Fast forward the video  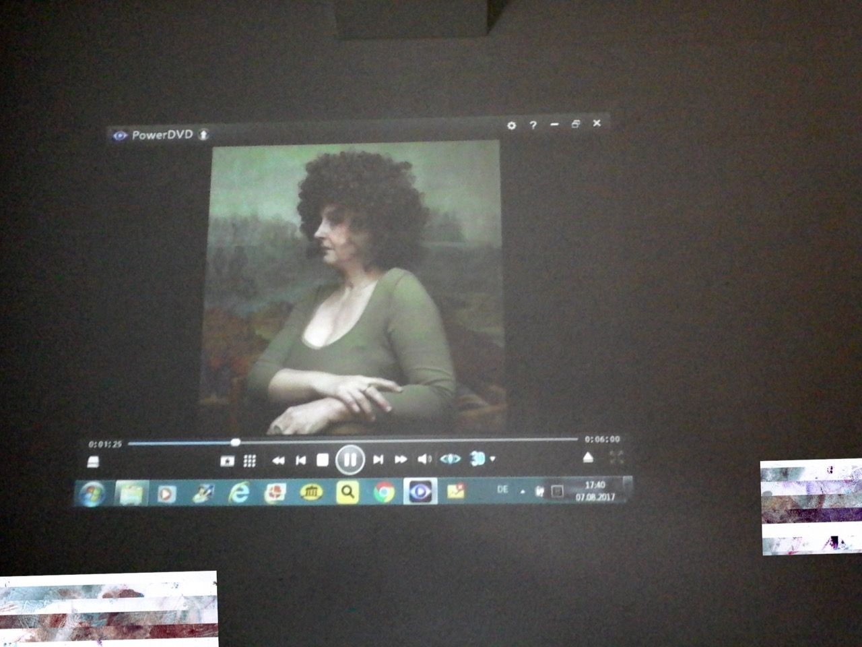pyautogui.click(x=401, y=460)
